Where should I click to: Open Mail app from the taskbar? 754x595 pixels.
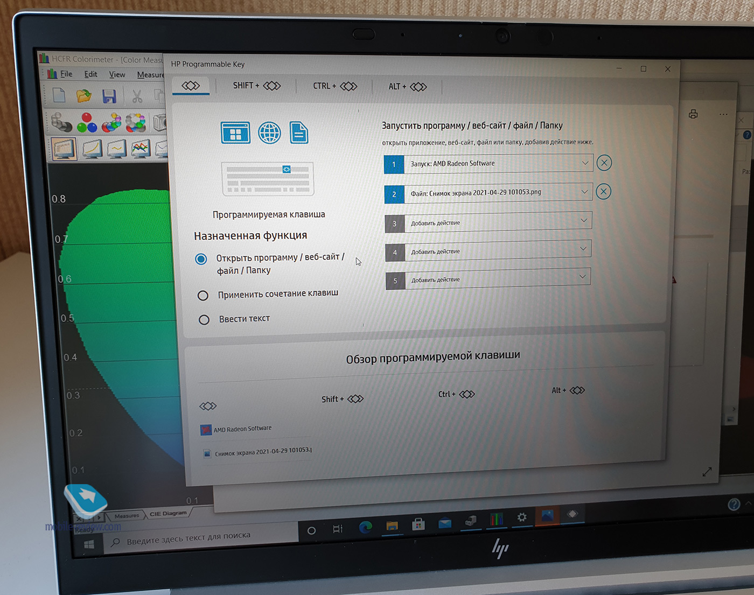445,522
